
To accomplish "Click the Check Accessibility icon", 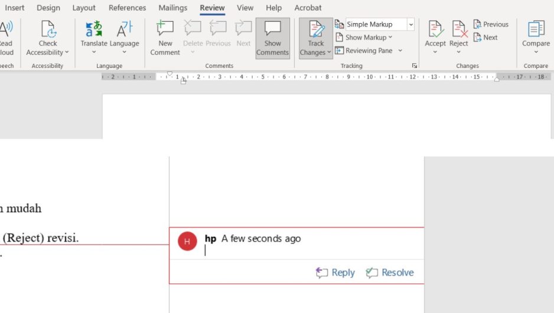I will [x=48, y=29].
